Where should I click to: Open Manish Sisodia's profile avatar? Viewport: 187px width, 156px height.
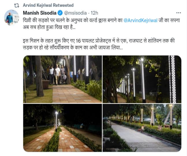click(x=12, y=17)
